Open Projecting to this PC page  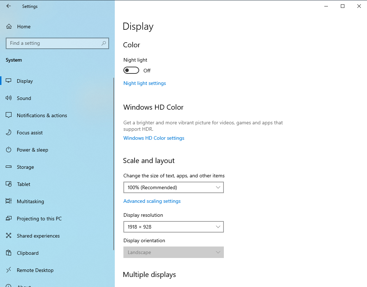pos(39,219)
